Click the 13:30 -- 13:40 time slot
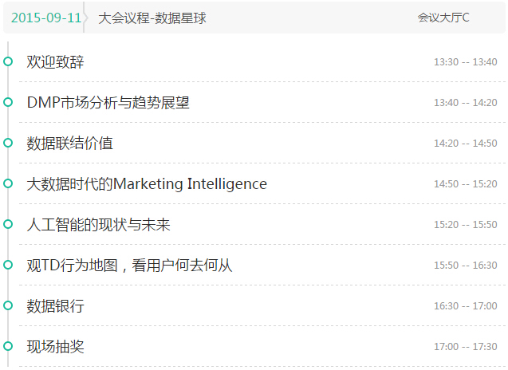Screen dimensions: 508x370 tap(465, 62)
